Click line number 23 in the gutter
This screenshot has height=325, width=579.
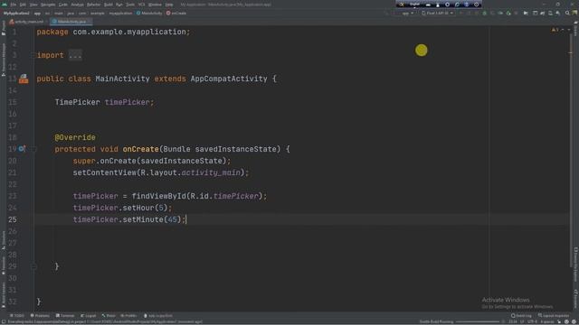click(x=12, y=196)
